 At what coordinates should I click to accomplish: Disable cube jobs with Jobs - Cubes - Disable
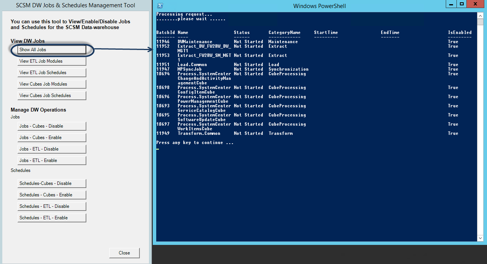coord(52,126)
